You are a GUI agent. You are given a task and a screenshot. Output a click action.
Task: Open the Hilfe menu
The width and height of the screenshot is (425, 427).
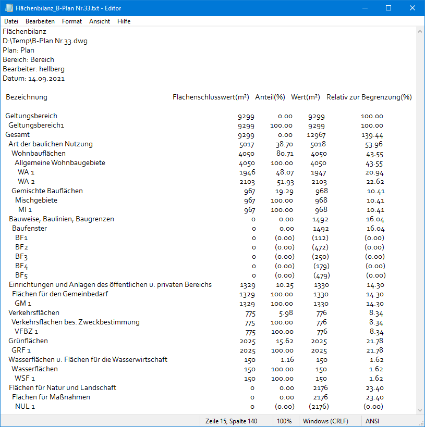(x=124, y=21)
